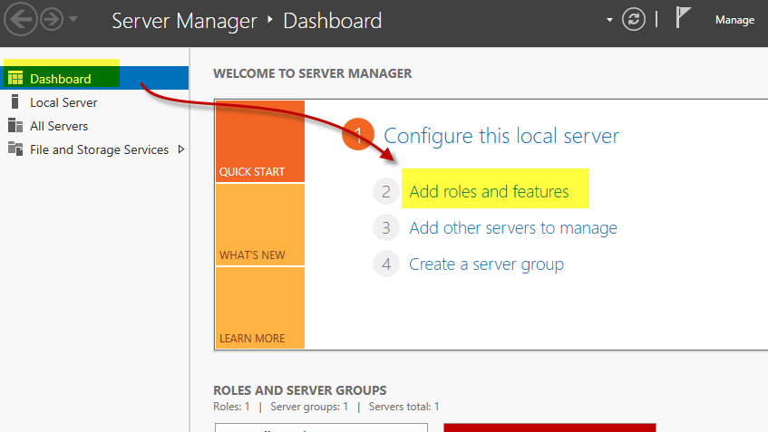Click Dashboard breadcrumb in header
This screenshot has width=768, height=432.
(332, 21)
